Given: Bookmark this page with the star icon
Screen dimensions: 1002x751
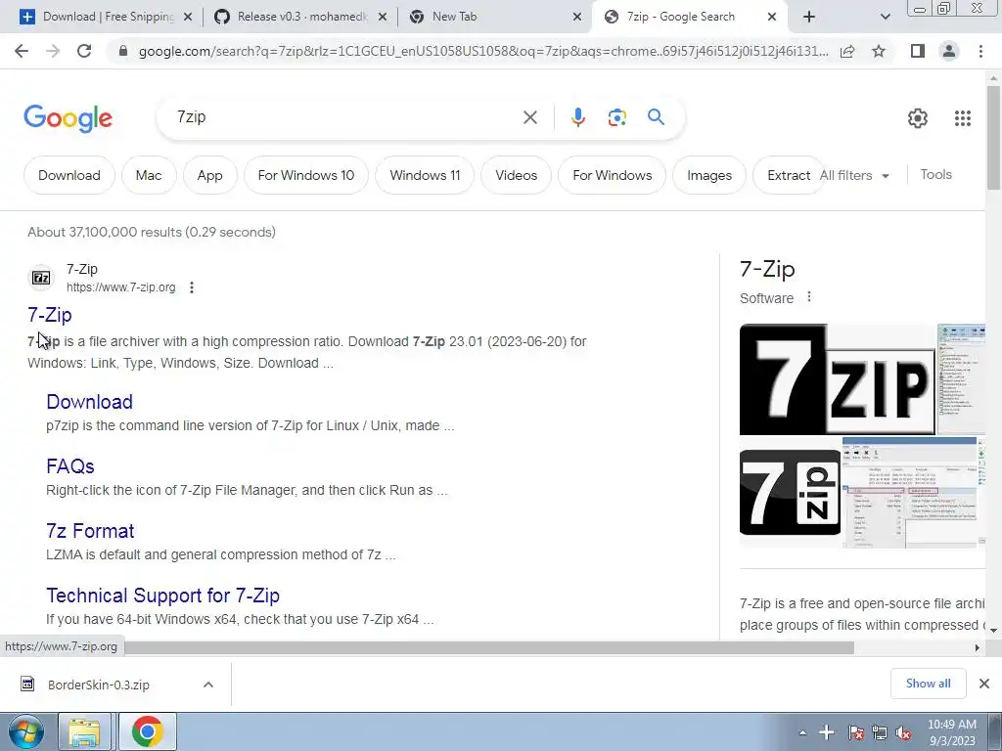Looking at the screenshot, I should tap(879, 51).
